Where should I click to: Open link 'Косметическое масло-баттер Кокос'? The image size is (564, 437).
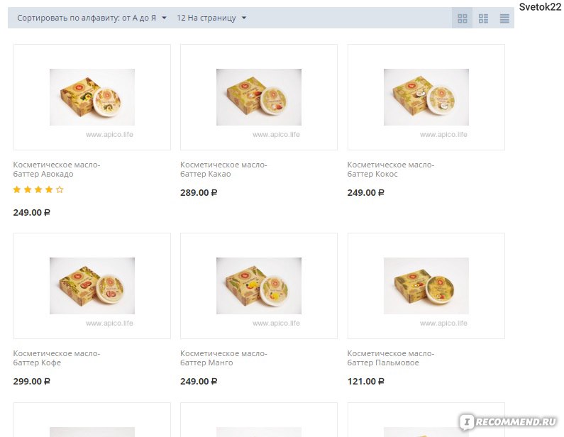[391, 170]
